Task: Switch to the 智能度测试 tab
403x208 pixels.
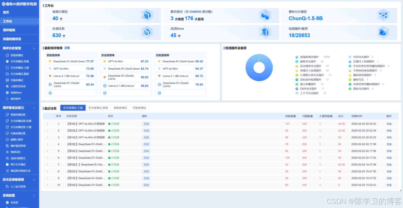Action: [x=120, y=108]
